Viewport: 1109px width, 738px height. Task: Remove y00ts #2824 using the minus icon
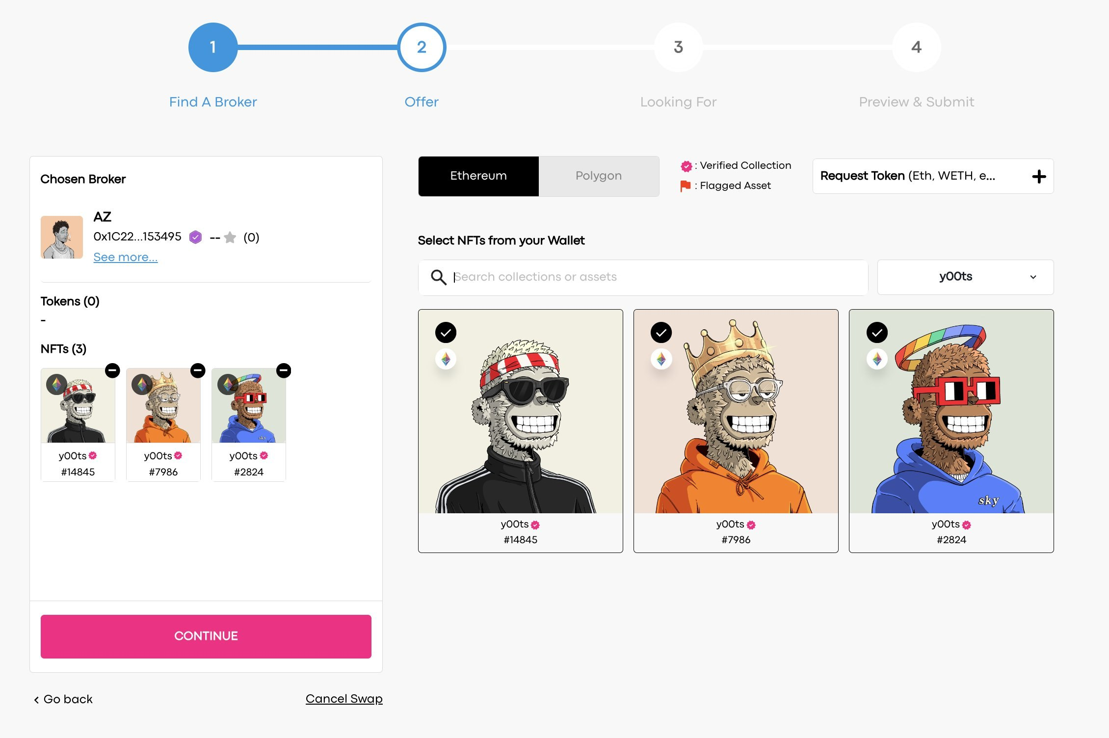point(284,370)
